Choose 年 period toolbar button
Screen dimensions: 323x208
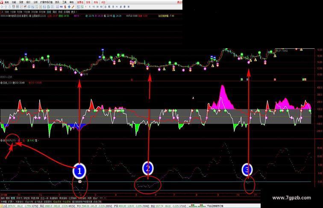128,7
